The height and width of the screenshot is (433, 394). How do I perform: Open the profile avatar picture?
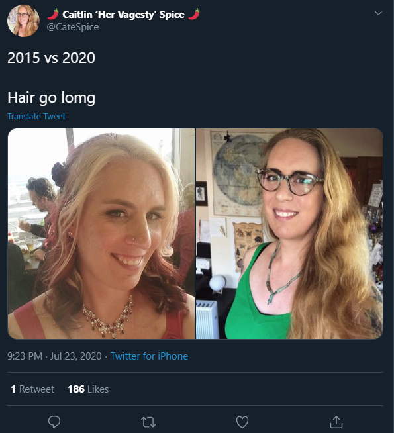(x=23, y=21)
